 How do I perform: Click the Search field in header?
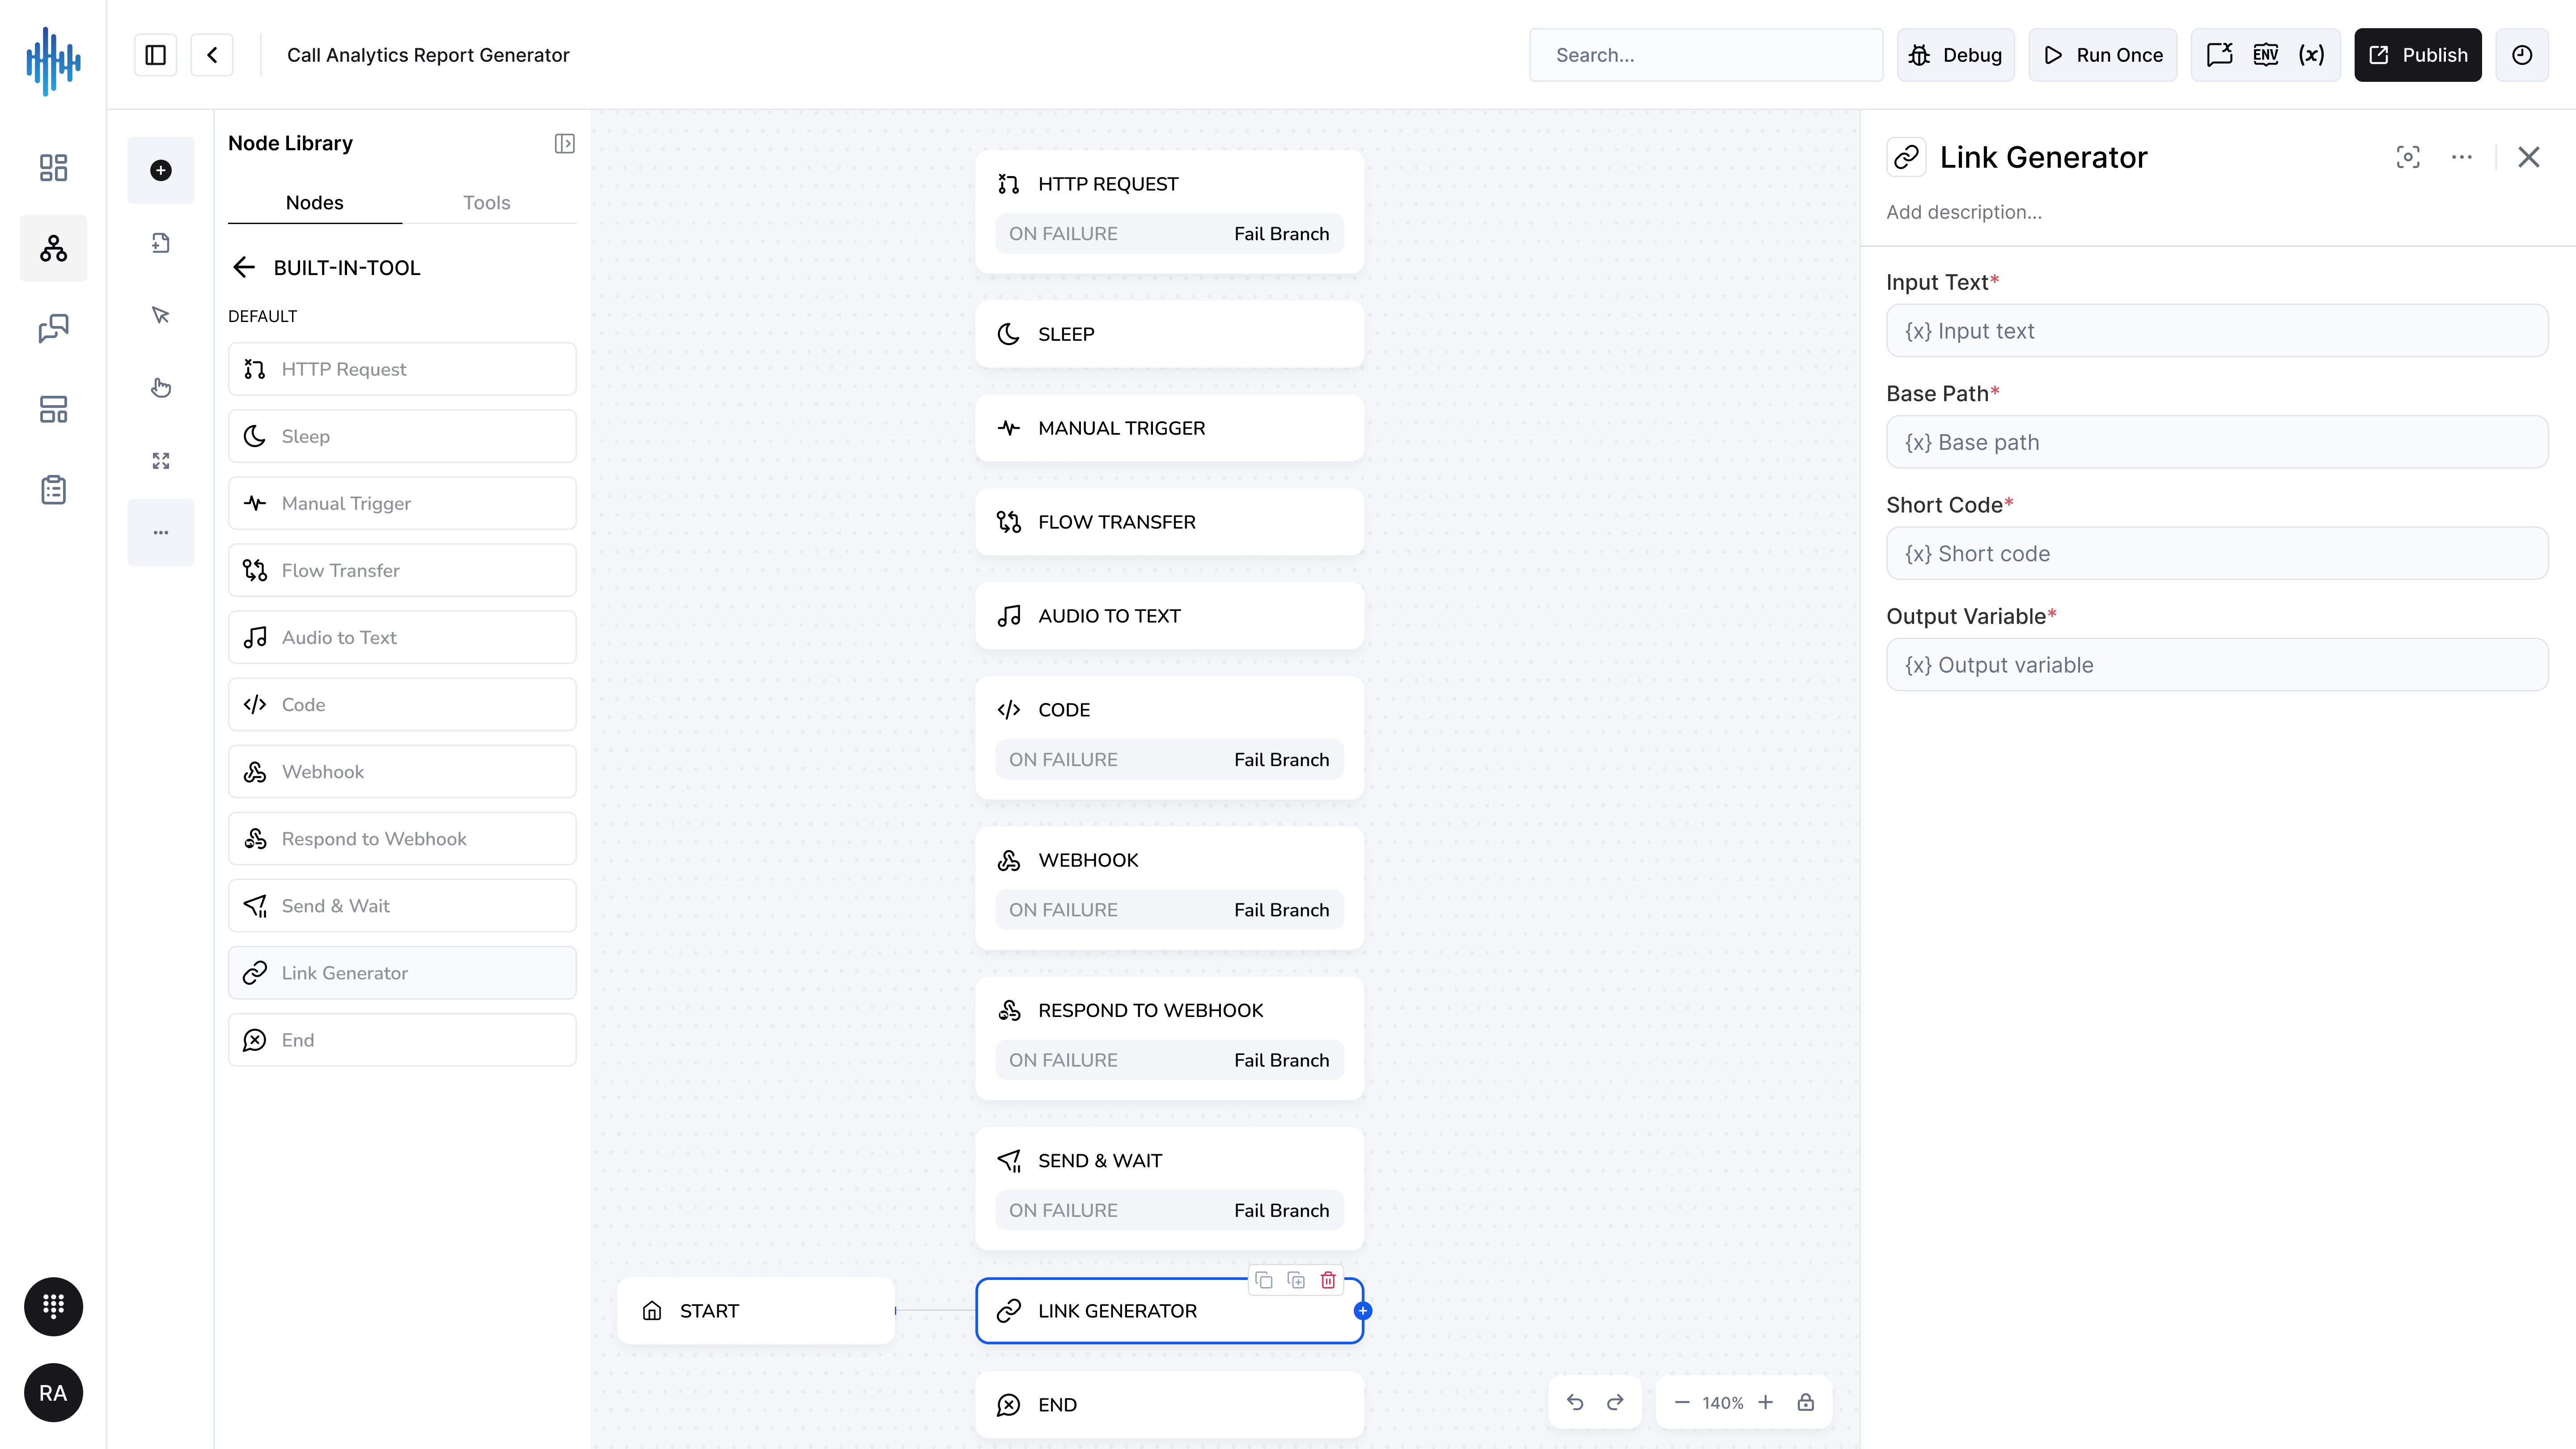pyautogui.click(x=1706, y=55)
